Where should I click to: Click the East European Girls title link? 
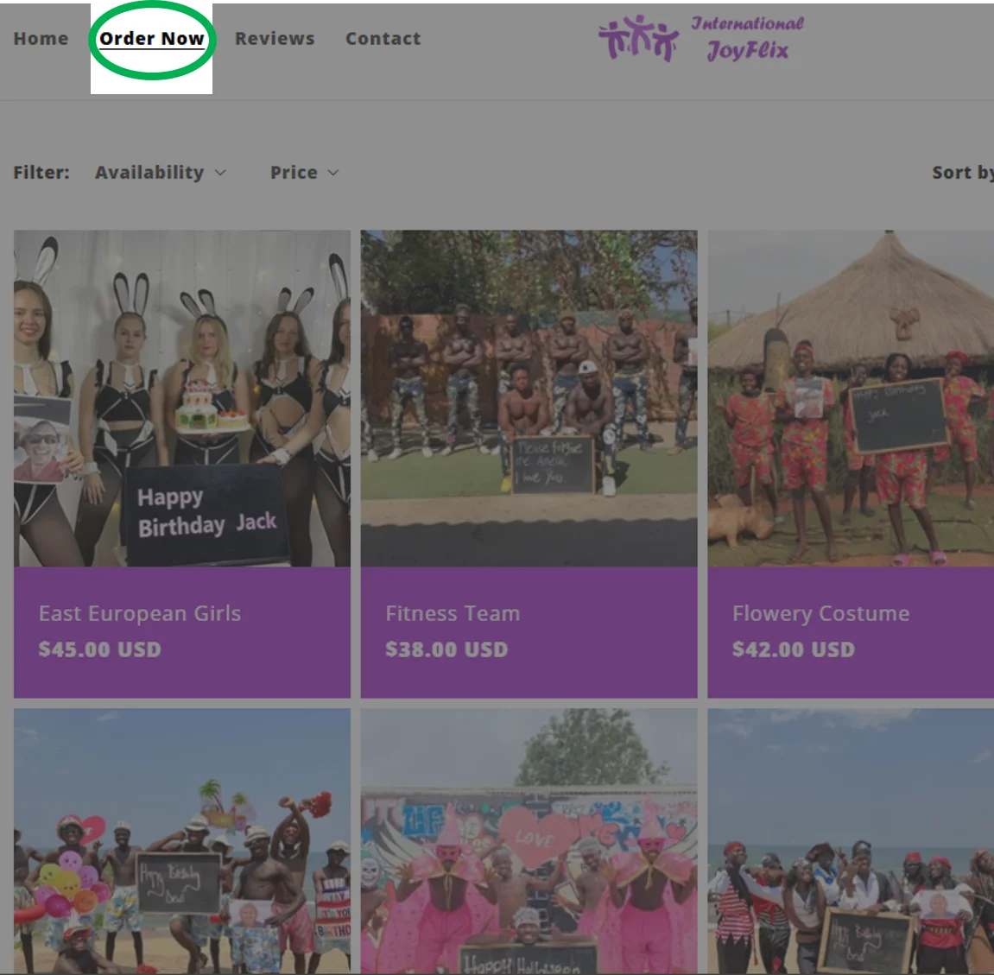coord(139,614)
